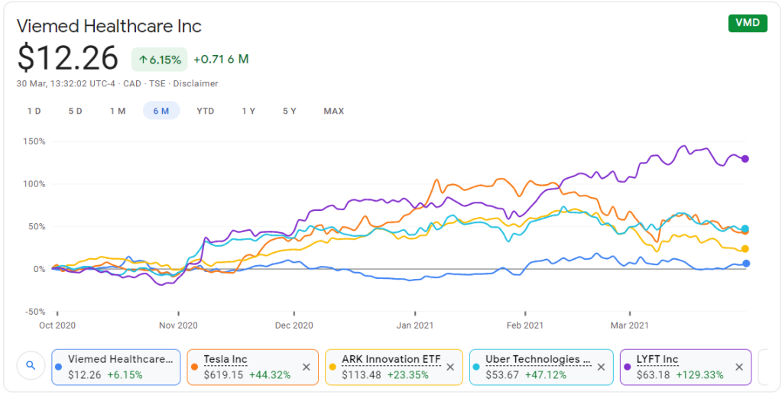Click the green 6.15% change badge

(160, 60)
